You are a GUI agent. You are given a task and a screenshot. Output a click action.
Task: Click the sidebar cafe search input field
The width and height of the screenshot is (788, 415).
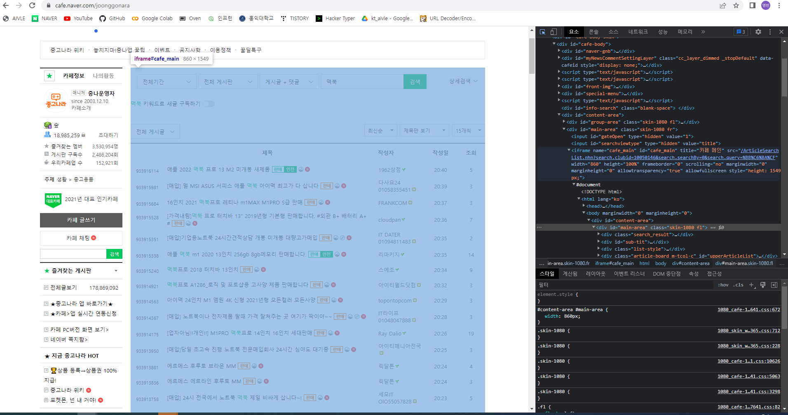tap(73, 254)
